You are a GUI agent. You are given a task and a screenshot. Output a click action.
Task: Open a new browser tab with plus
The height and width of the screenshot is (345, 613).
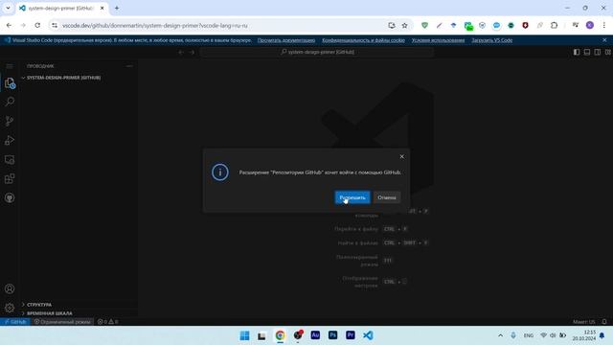point(117,8)
